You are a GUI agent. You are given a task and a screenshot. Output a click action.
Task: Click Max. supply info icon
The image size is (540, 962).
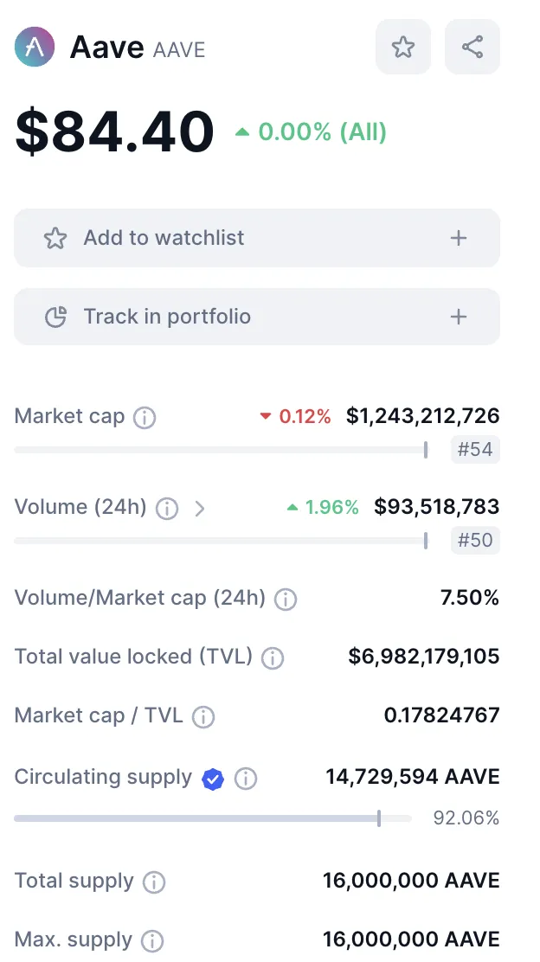151,940
